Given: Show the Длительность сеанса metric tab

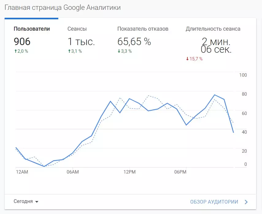Looking at the screenshot, I should point(213,29).
